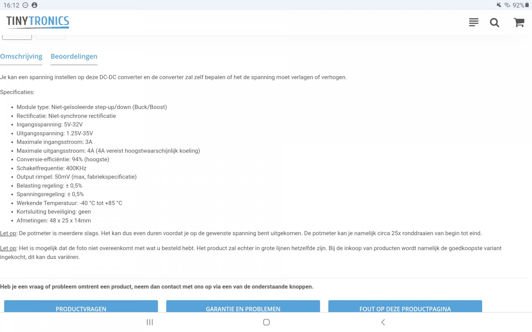Go to TinyTronics home via logo
532x332 pixels.
[38, 22]
